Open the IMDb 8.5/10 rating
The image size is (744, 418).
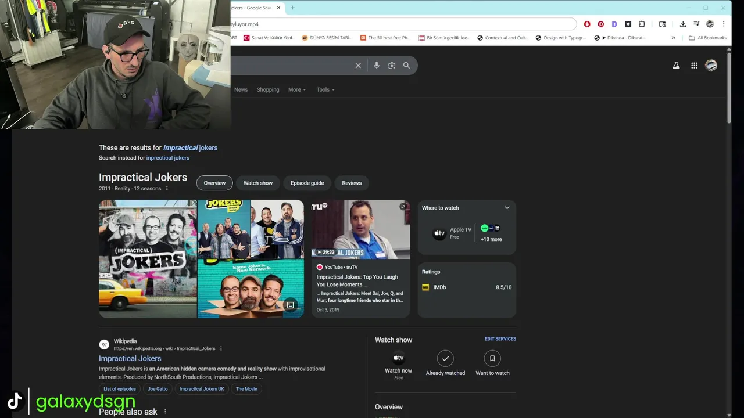tap(467, 287)
